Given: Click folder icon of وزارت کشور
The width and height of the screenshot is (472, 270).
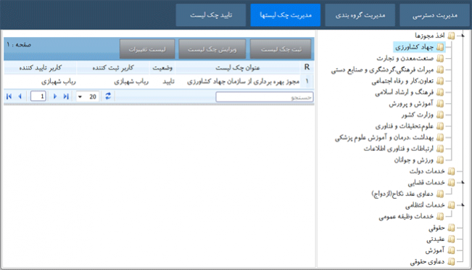Looking at the screenshot, I should pyautogui.click(x=440, y=115).
